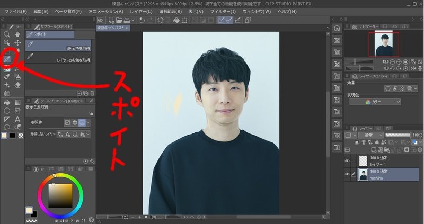
Task: Open the レイヤー(L) menu
Action: point(141,12)
